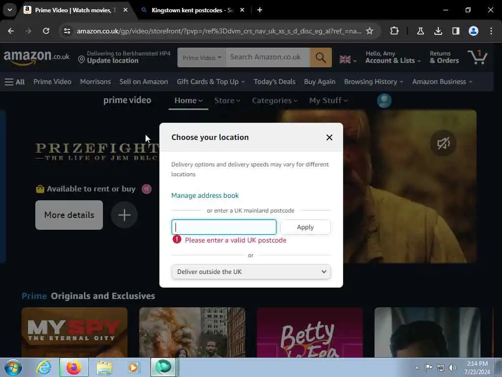
Task: Open Windows Media Player in taskbar
Action: (x=133, y=368)
